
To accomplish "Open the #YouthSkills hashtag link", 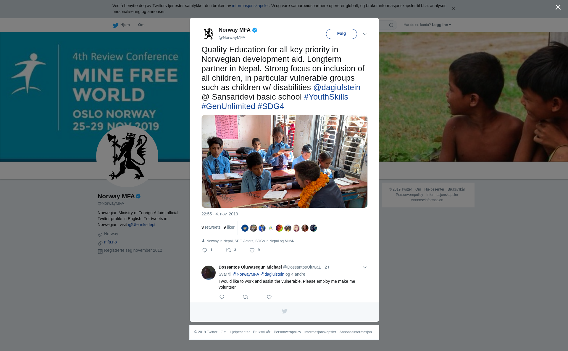I will click(326, 97).
